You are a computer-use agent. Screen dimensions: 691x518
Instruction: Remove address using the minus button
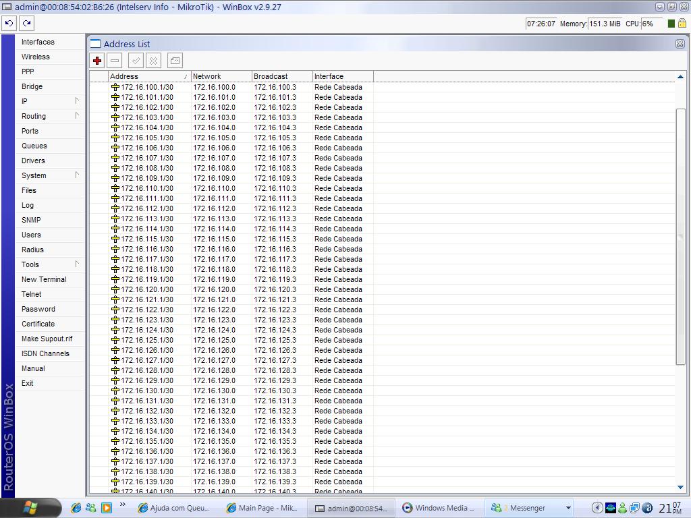click(x=115, y=61)
